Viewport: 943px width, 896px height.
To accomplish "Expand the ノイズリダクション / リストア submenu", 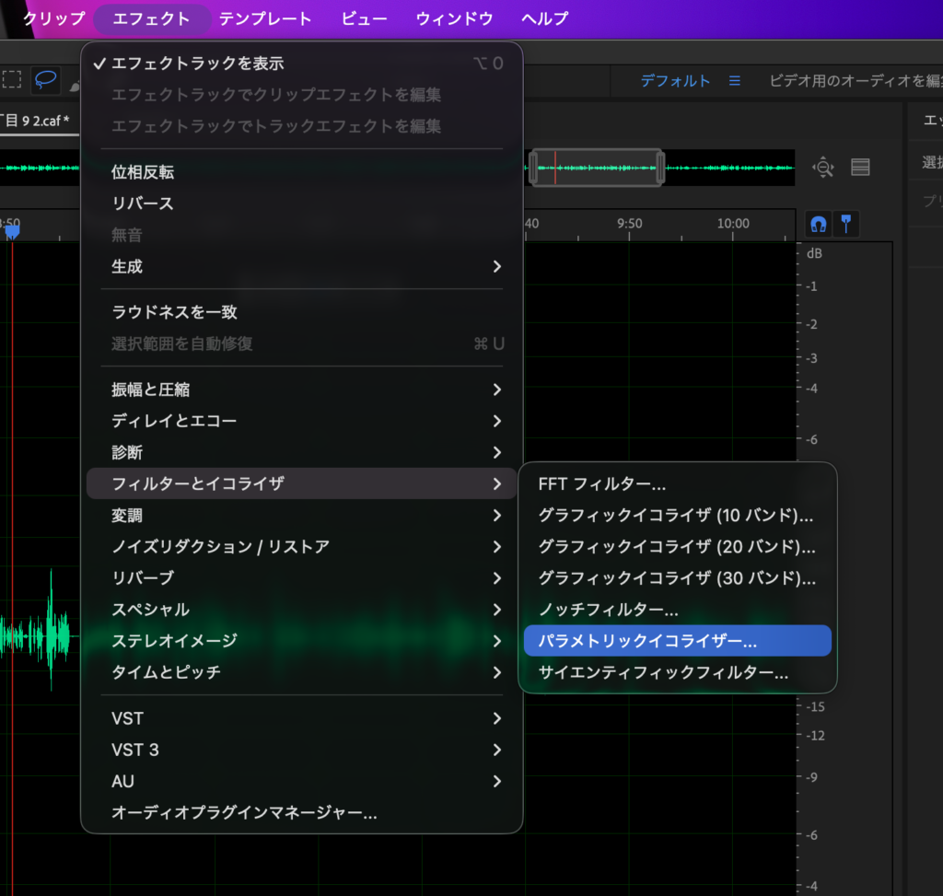I will [x=302, y=547].
